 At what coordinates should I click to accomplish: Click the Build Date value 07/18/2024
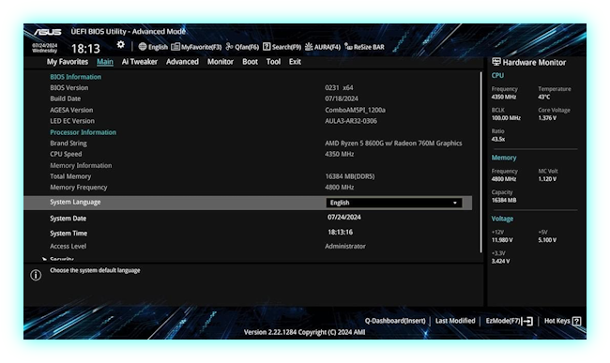tap(342, 98)
